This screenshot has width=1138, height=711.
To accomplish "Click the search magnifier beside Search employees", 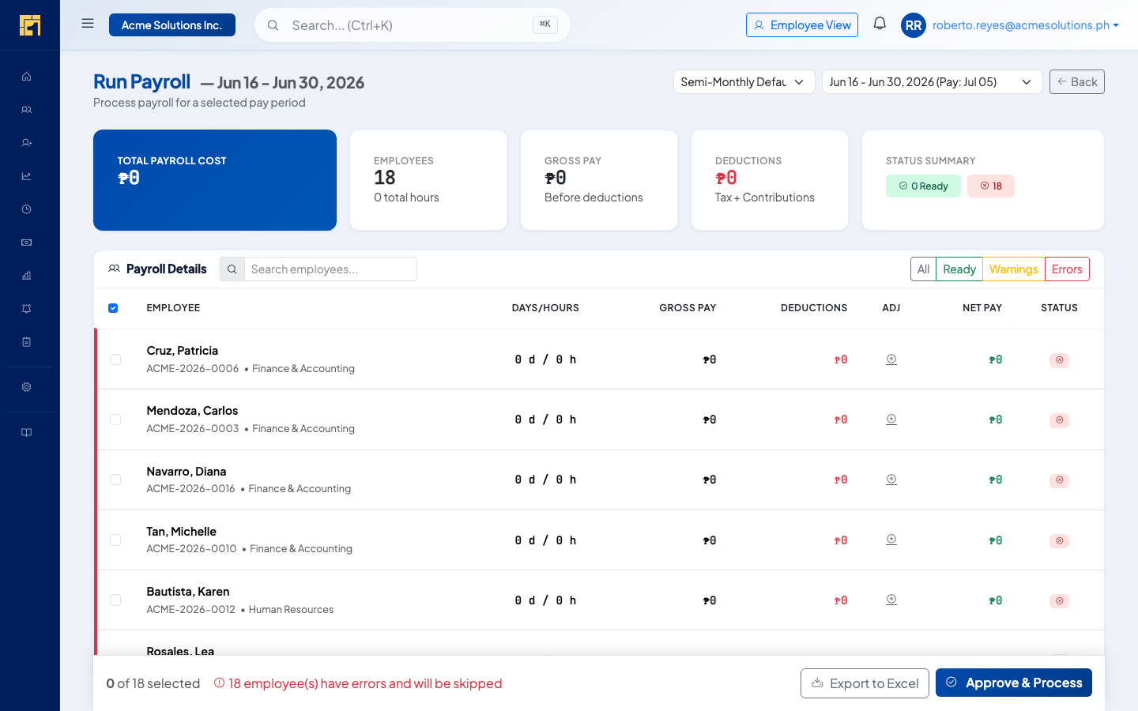I will pos(232,269).
